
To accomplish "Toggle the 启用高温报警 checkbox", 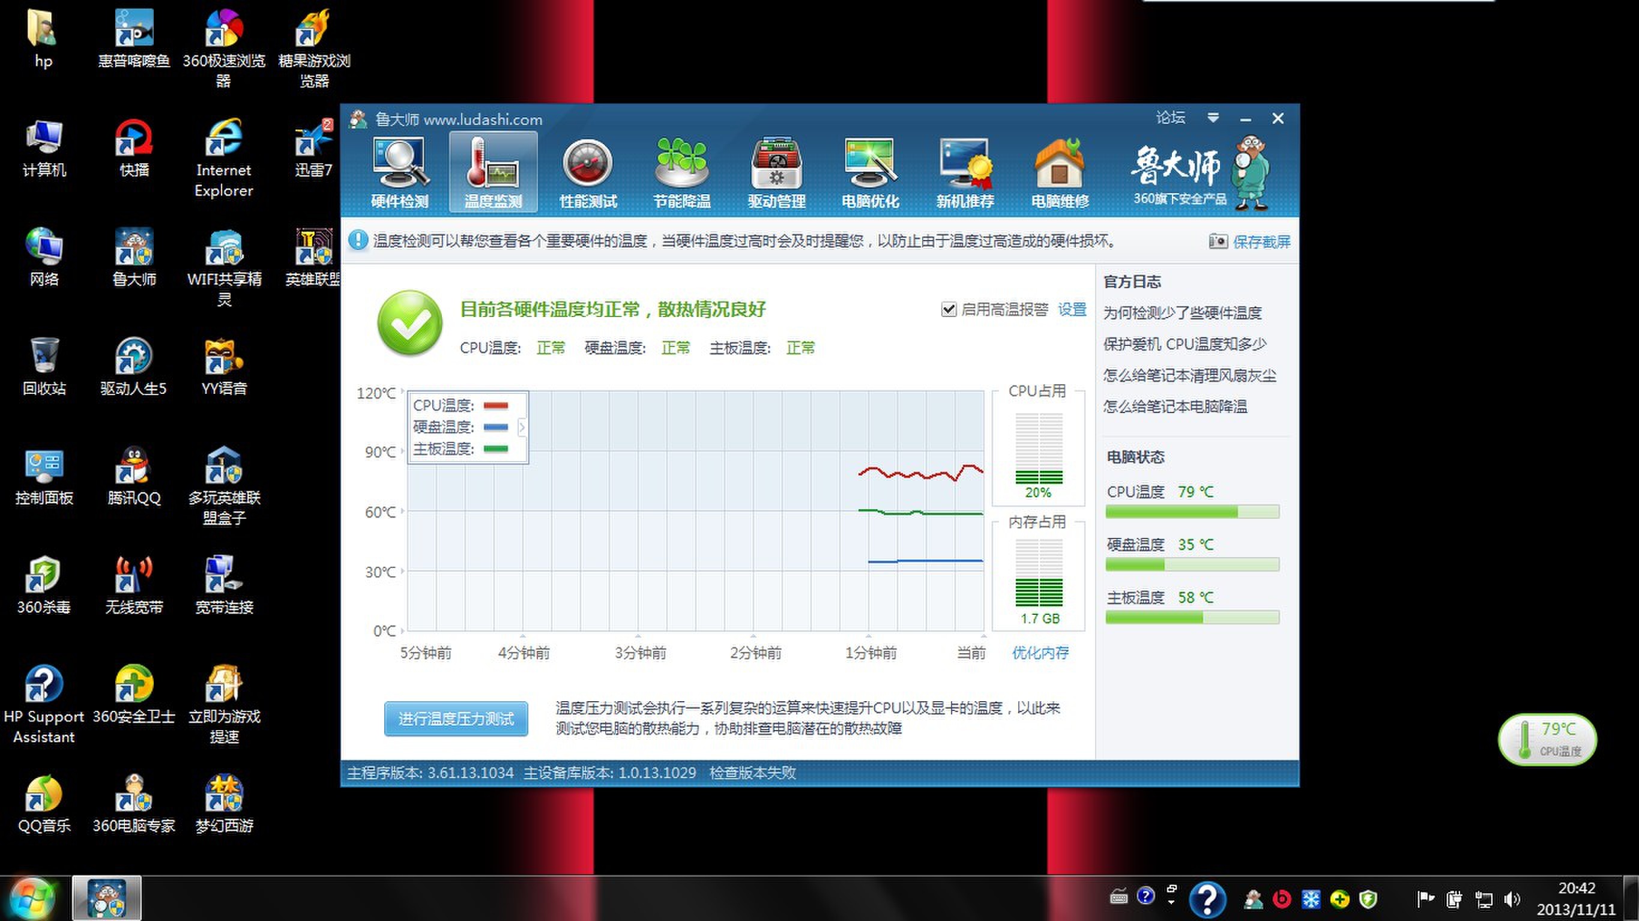I will point(949,309).
